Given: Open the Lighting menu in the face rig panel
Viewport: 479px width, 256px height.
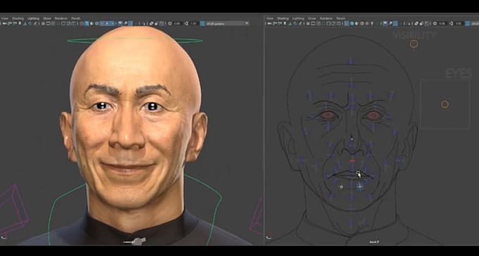Looking at the screenshot, I should point(298,18).
